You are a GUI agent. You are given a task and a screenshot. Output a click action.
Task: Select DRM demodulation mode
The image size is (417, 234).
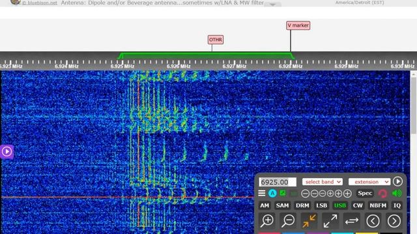(302, 205)
